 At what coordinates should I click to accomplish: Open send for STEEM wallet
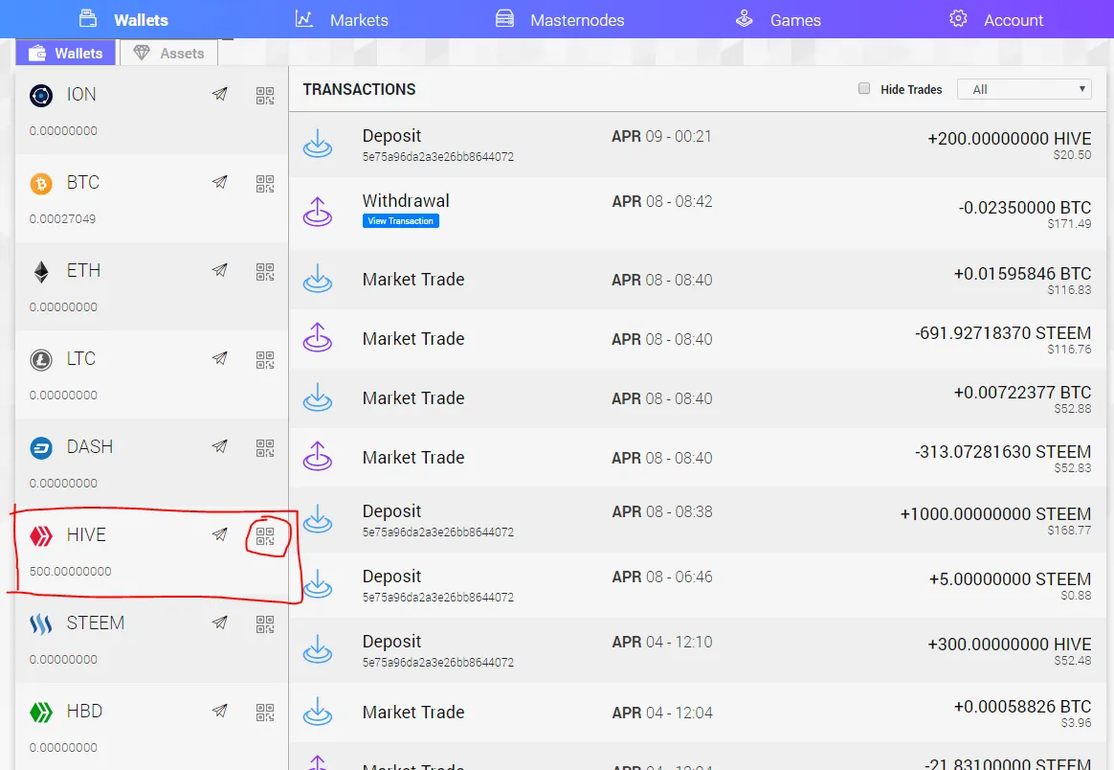219,623
